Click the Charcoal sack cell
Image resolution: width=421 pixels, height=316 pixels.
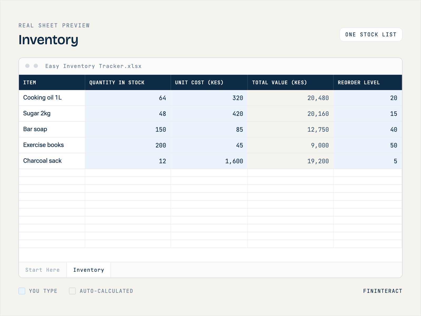pyautogui.click(x=52, y=161)
